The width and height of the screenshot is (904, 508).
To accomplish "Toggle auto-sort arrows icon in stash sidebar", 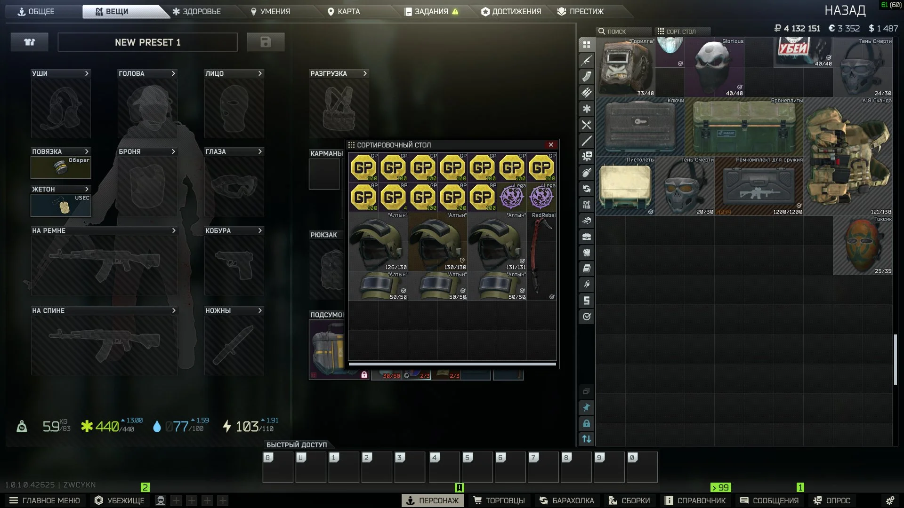I will tap(587, 439).
